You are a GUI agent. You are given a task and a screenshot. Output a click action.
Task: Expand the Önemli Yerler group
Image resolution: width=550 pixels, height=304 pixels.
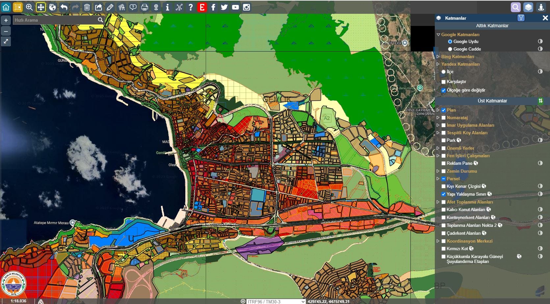438,148
